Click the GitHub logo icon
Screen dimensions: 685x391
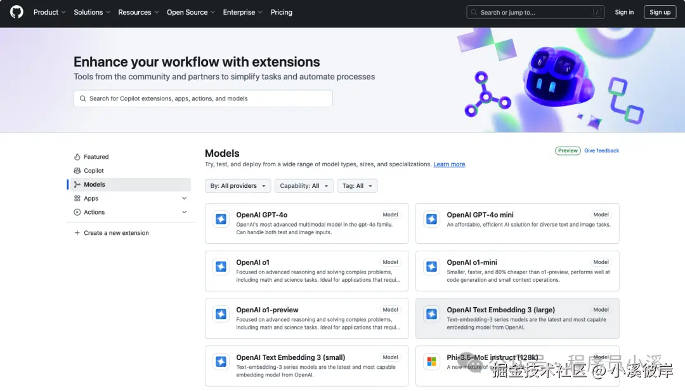16,12
